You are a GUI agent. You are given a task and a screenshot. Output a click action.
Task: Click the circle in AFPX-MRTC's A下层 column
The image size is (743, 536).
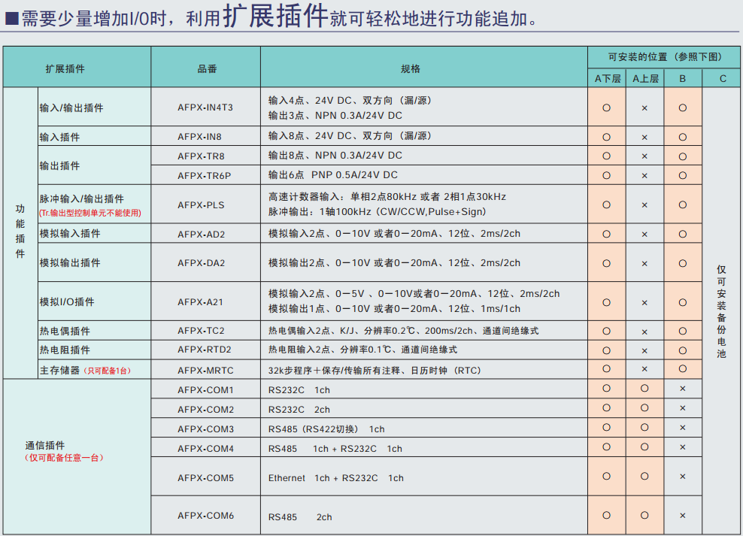[x=607, y=369]
